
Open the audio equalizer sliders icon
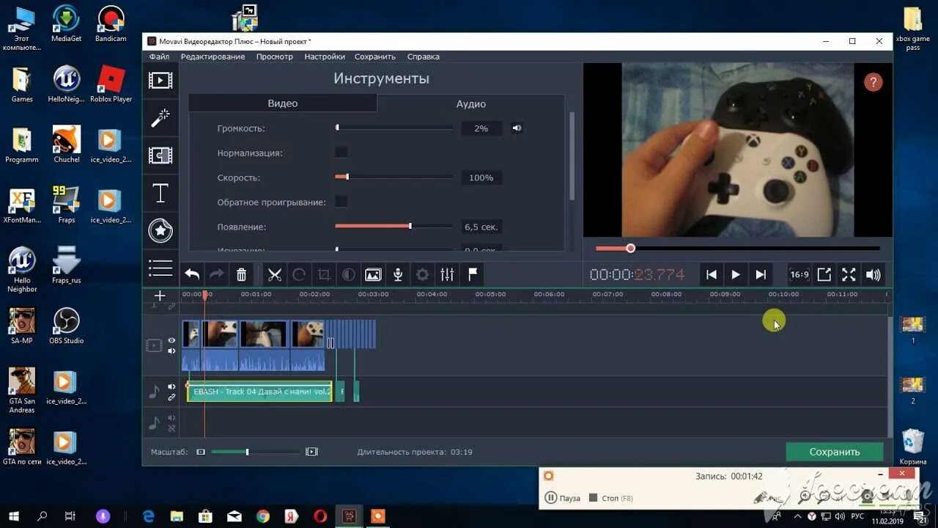(447, 274)
